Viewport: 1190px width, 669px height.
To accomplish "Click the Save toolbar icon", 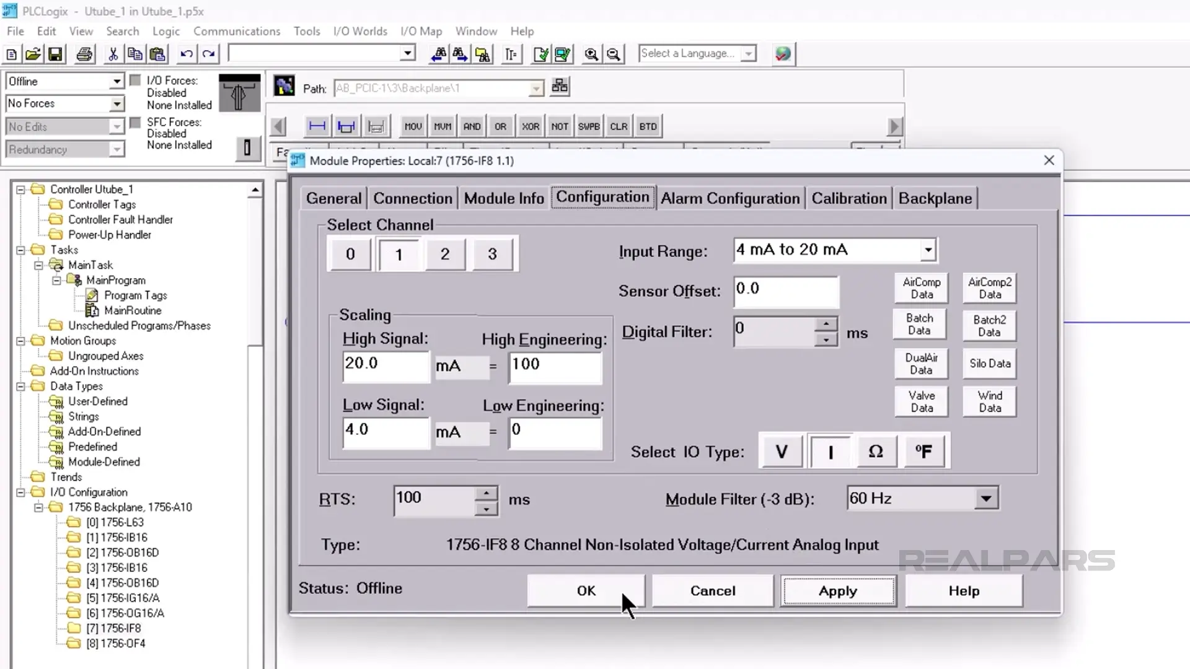I will pos(56,55).
